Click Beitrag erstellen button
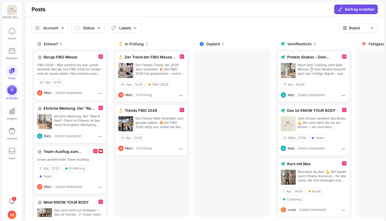The height and width of the screenshot is (221, 386). click(x=356, y=9)
